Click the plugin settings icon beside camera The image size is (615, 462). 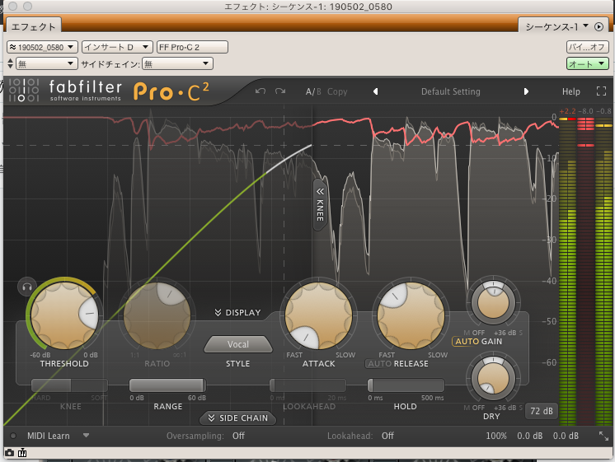coord(22,453)
